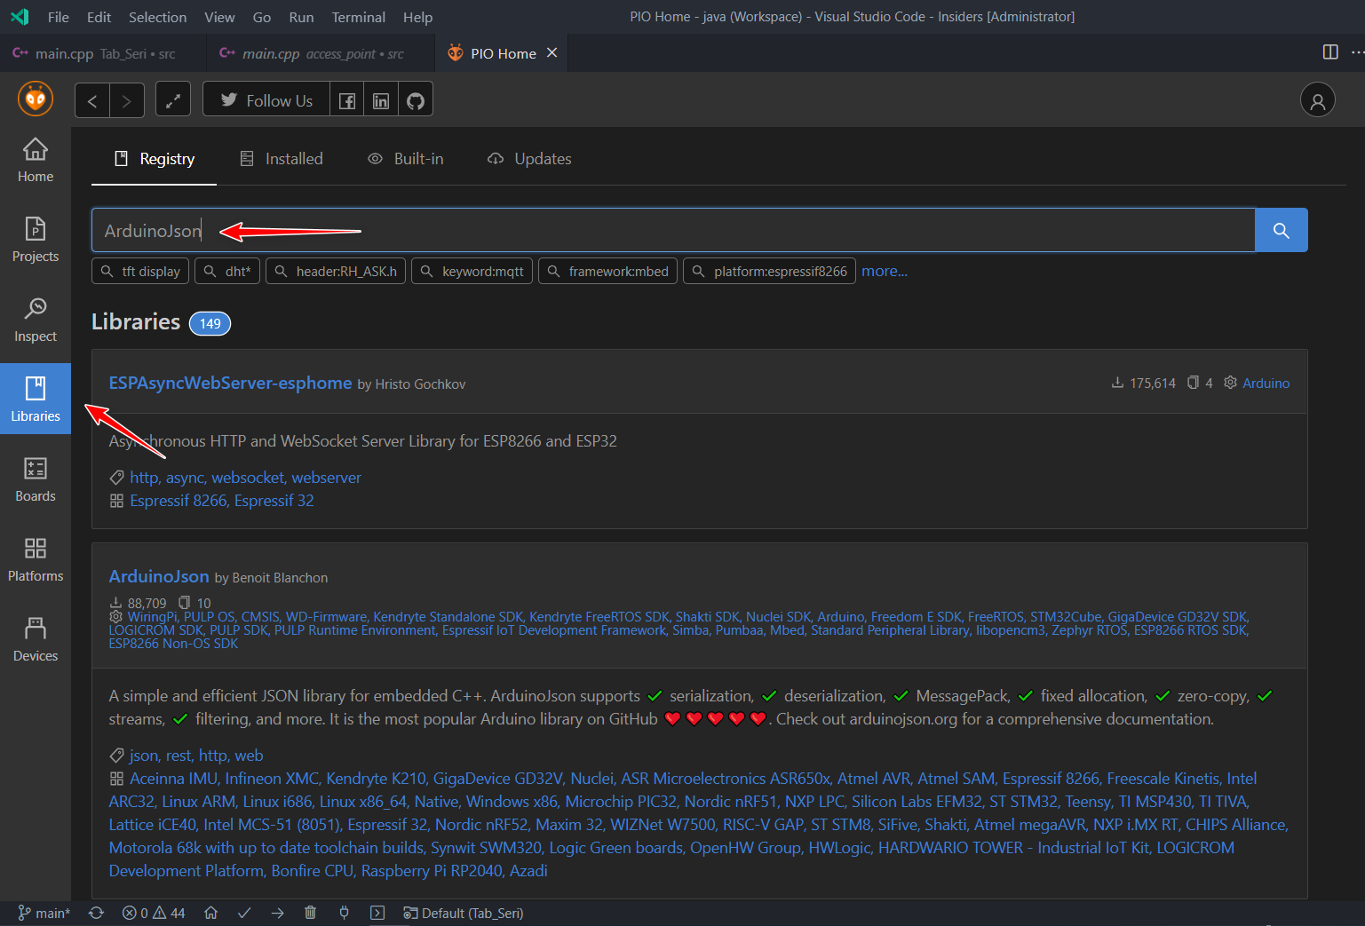Close the PIO Home tab
Viewport: 1365px width, 926px height.
point(552,53)
